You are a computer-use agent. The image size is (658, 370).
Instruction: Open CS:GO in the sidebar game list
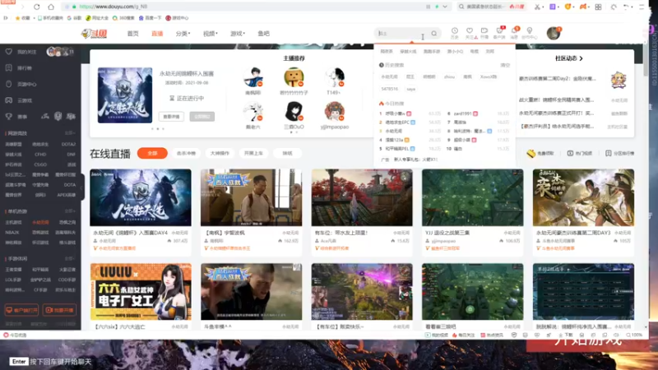(40, 164)
